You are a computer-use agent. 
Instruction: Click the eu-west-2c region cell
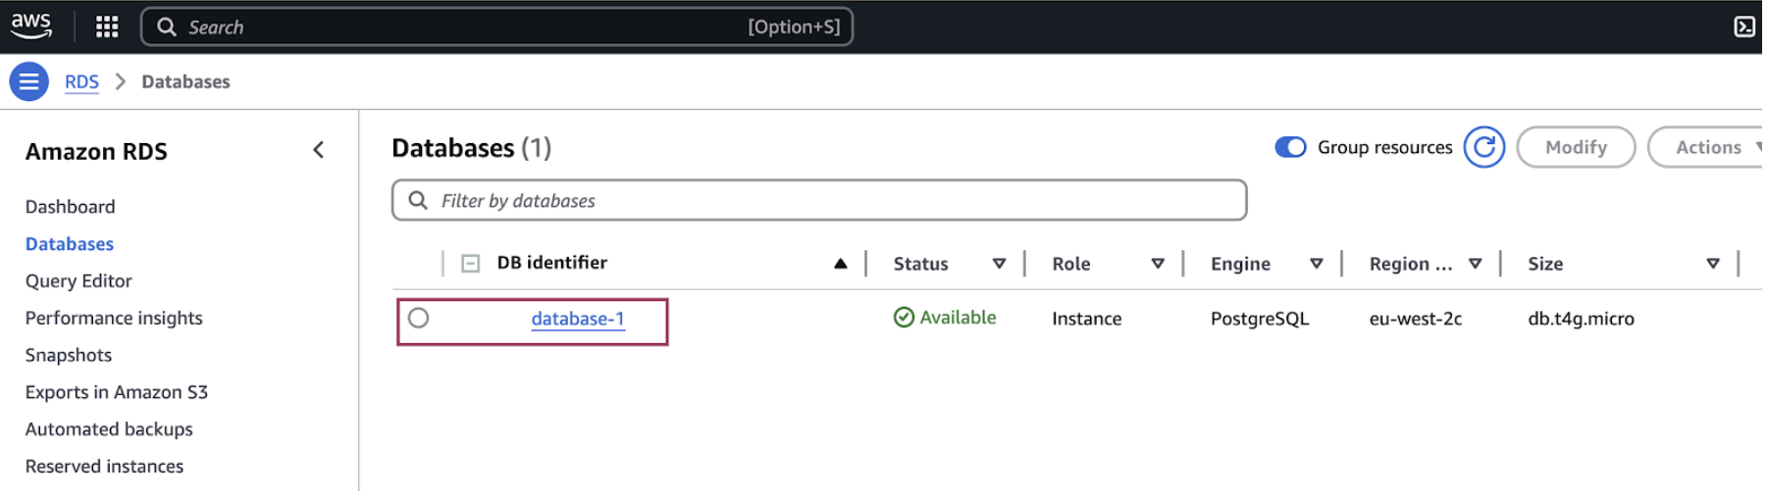1416,319
